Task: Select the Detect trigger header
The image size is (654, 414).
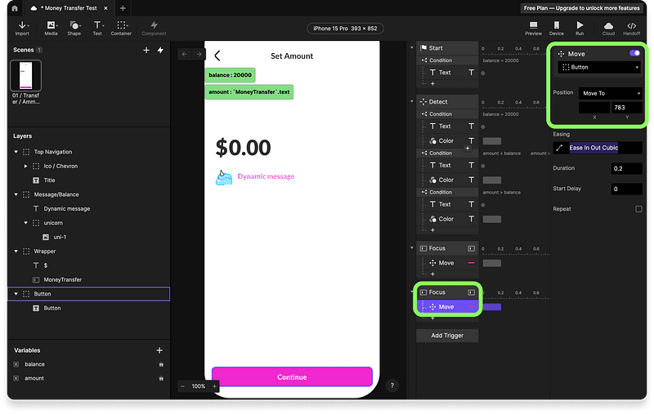Action: 447,101
